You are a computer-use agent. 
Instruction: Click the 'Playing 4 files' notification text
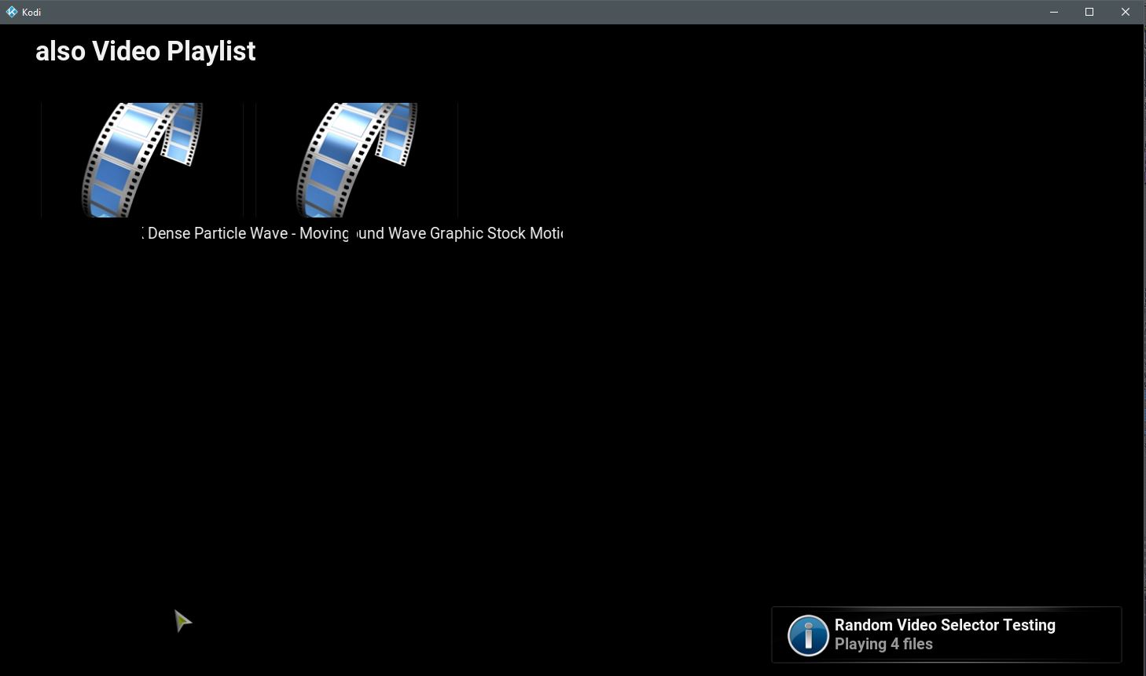883,644
